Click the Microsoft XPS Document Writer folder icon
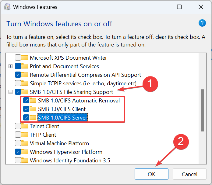 [25, 57]
